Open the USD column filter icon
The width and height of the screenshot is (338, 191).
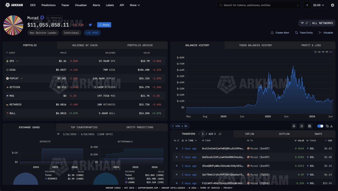(326, 141)
